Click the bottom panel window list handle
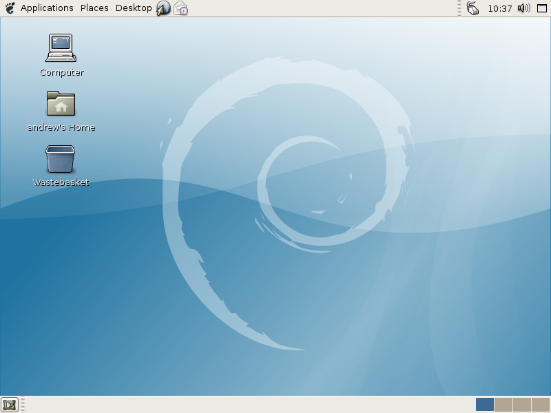Image resolution: width=551 pixels, height=413 pixels. click(22, 405)
